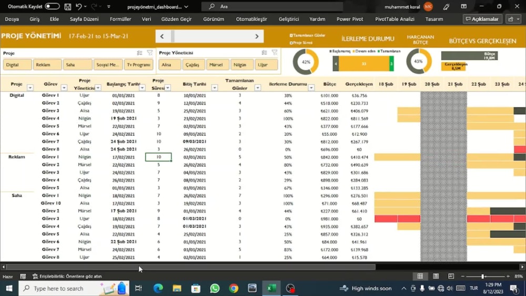This screenshot has height=296, width=526.
Task: Open the Dosya menu
Action: click(12, 19)
